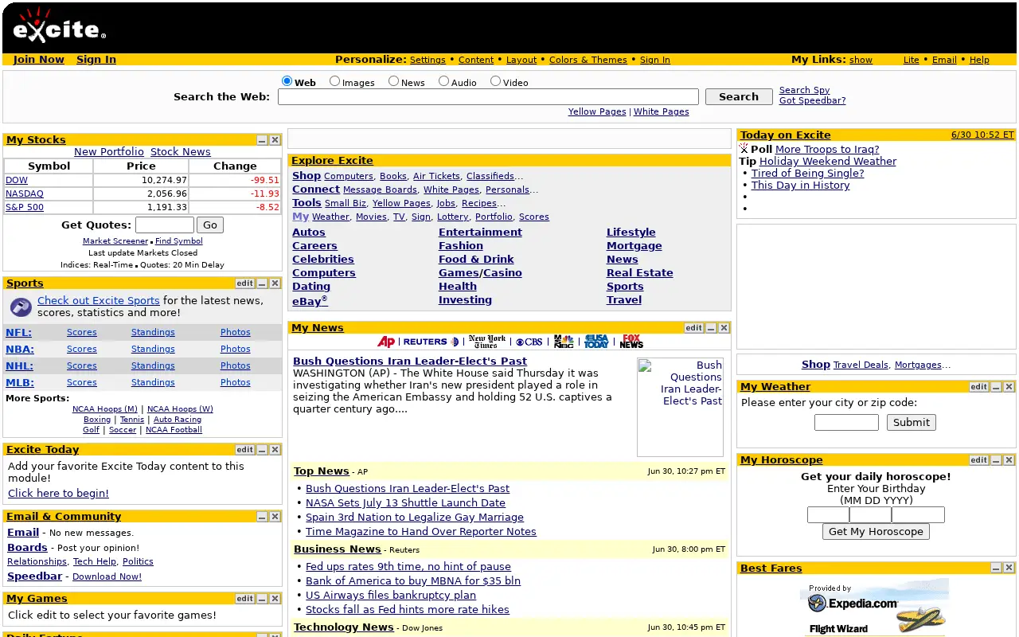
Task: Click the edit icon on the Sports module
Action: [244, 283]
